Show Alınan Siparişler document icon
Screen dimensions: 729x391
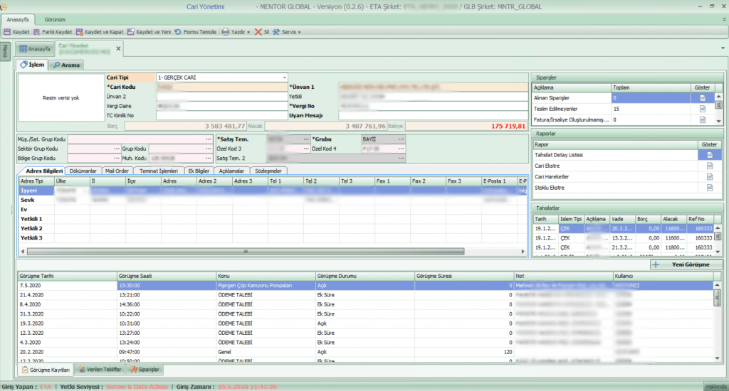[703, 98]
